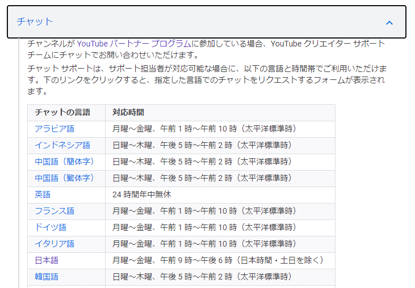Open the イタリア語 chat link

pyautogui.click(x=55, y=244)
